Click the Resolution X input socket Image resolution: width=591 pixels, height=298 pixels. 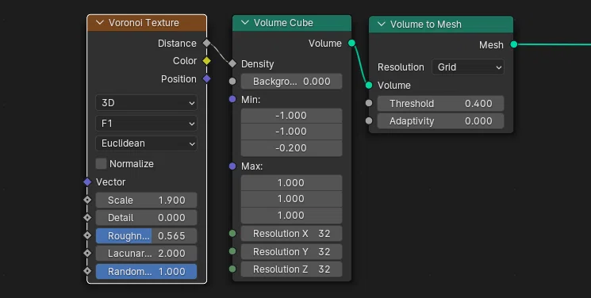[x=232, y=234]
